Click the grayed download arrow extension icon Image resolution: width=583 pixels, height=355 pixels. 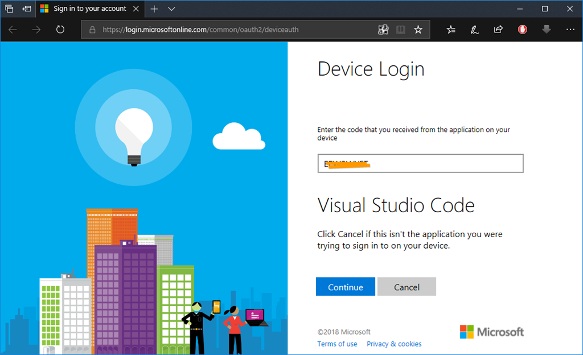coord(547,30)
